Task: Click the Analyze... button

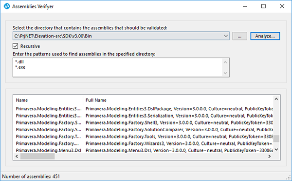Action: click(265, 36)
